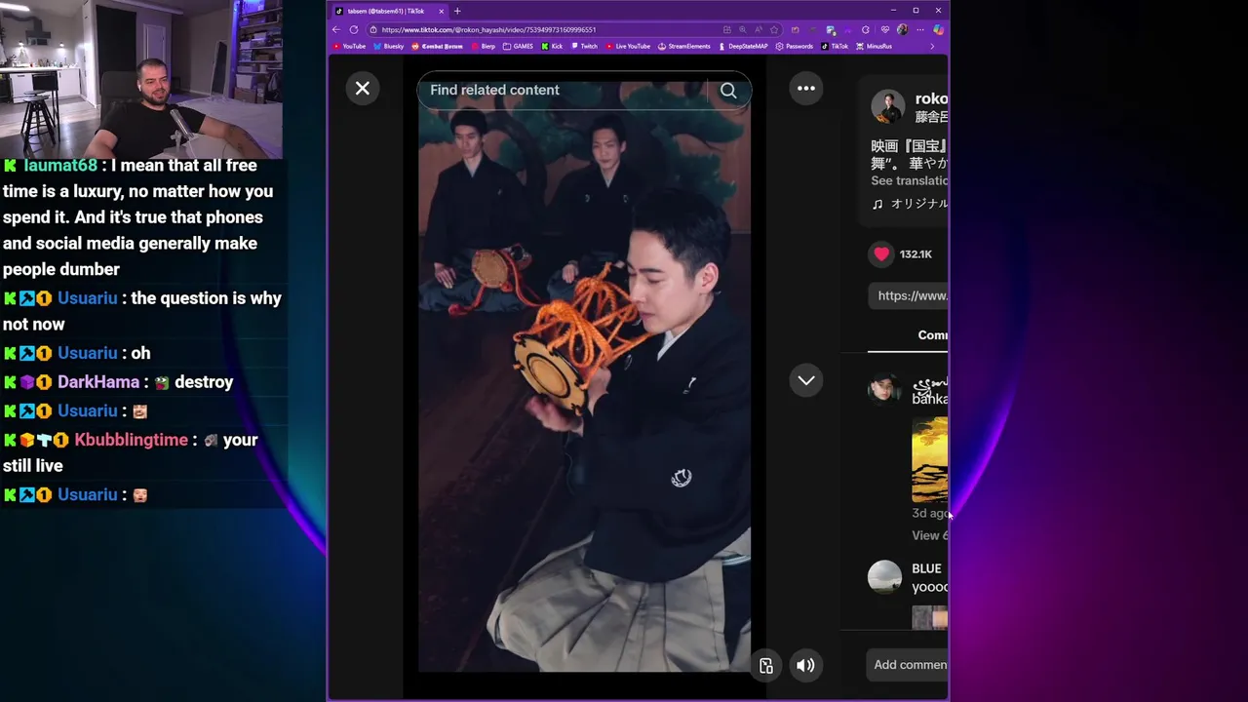Click the See translation link
The width and height of the screenshot is (1248, 702).
909,180
